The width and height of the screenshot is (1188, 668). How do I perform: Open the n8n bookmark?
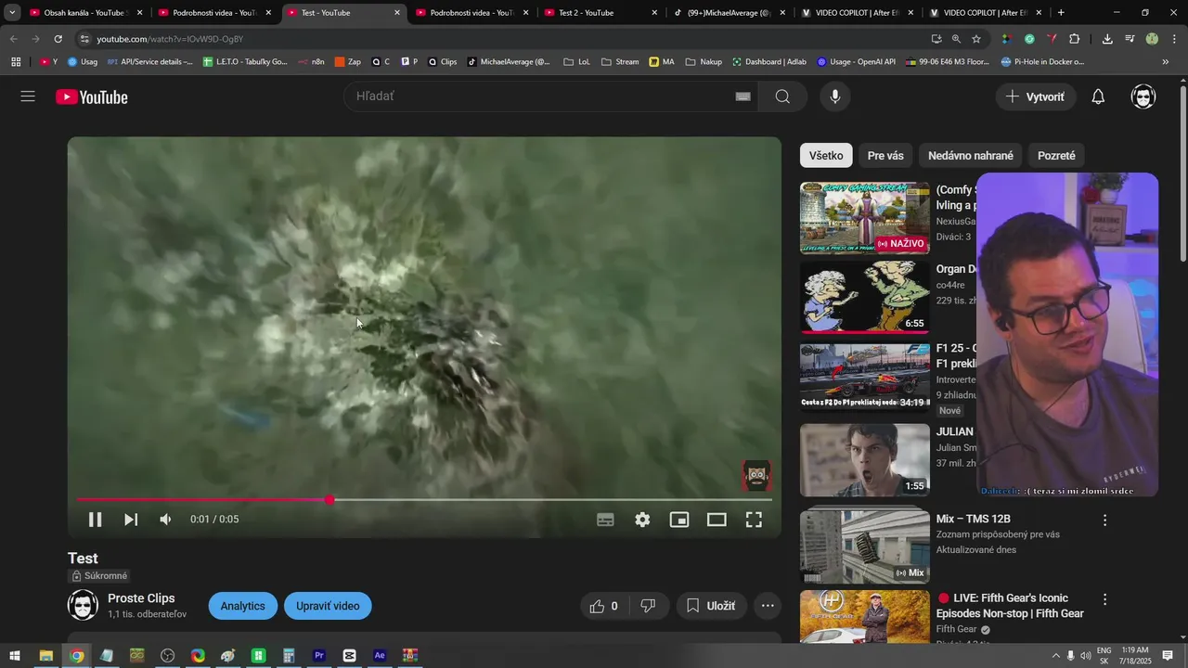click(x=311, y=61)
